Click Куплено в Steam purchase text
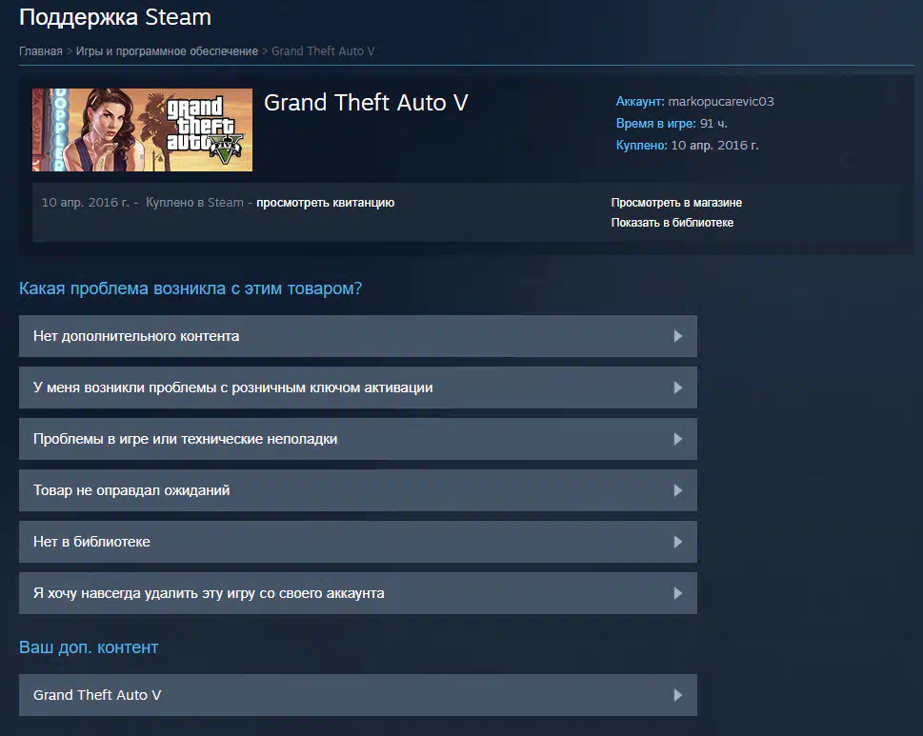923x736 pixels. (x=194, y=203)
